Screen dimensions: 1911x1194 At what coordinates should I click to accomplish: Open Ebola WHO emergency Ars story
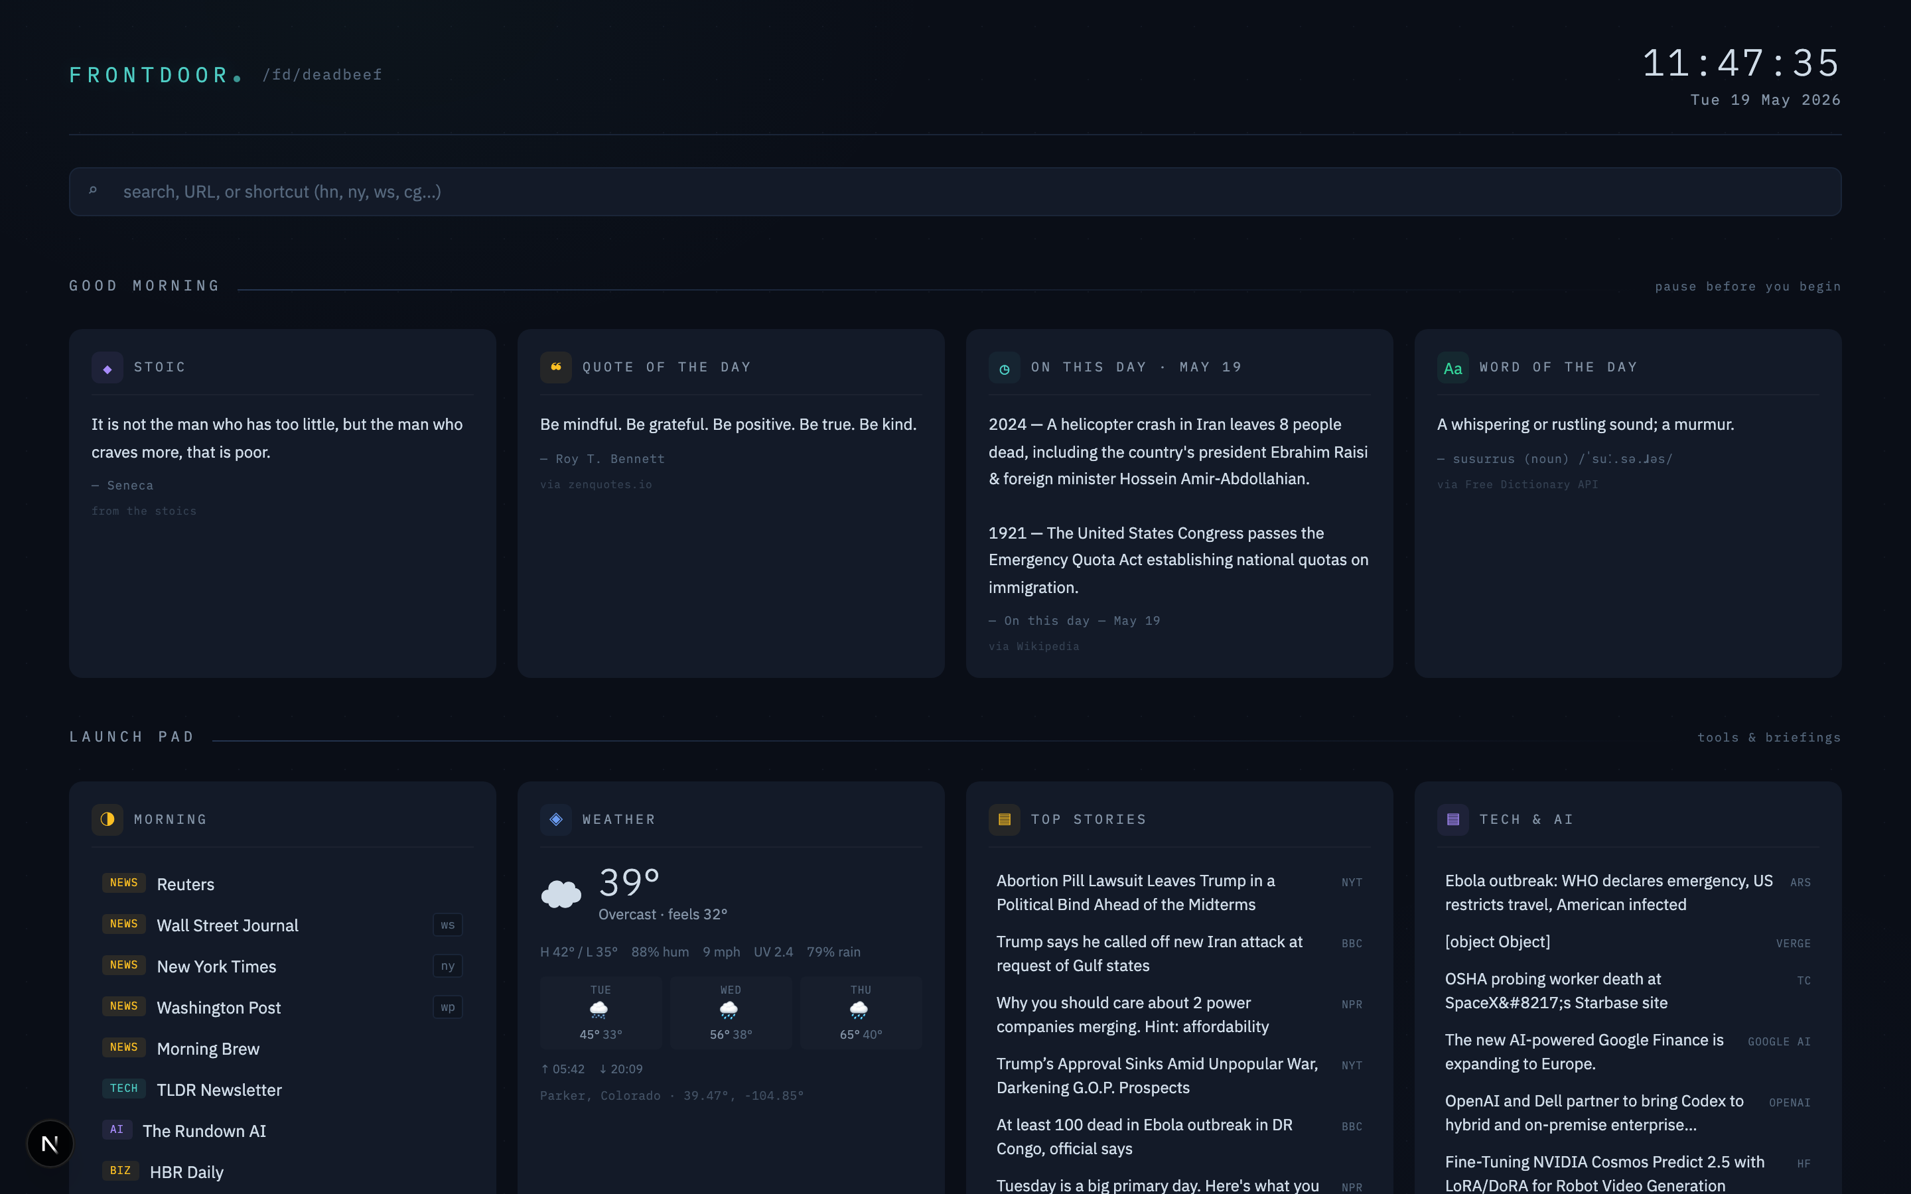[x=1628, y=893]
